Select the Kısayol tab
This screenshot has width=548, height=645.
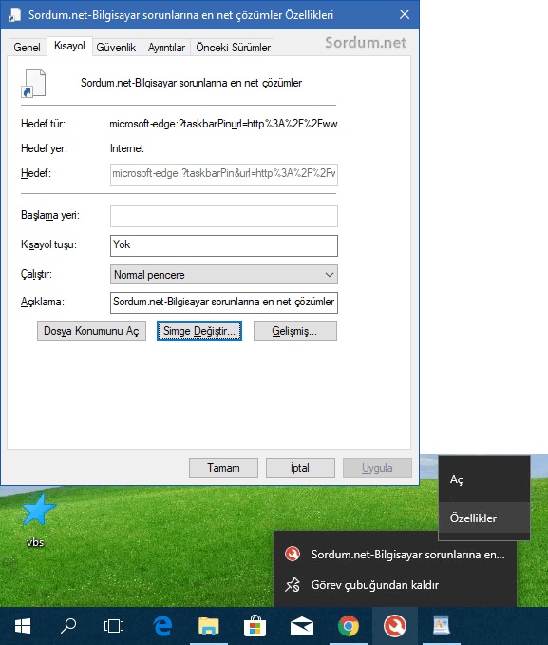(x=69, y=46)
